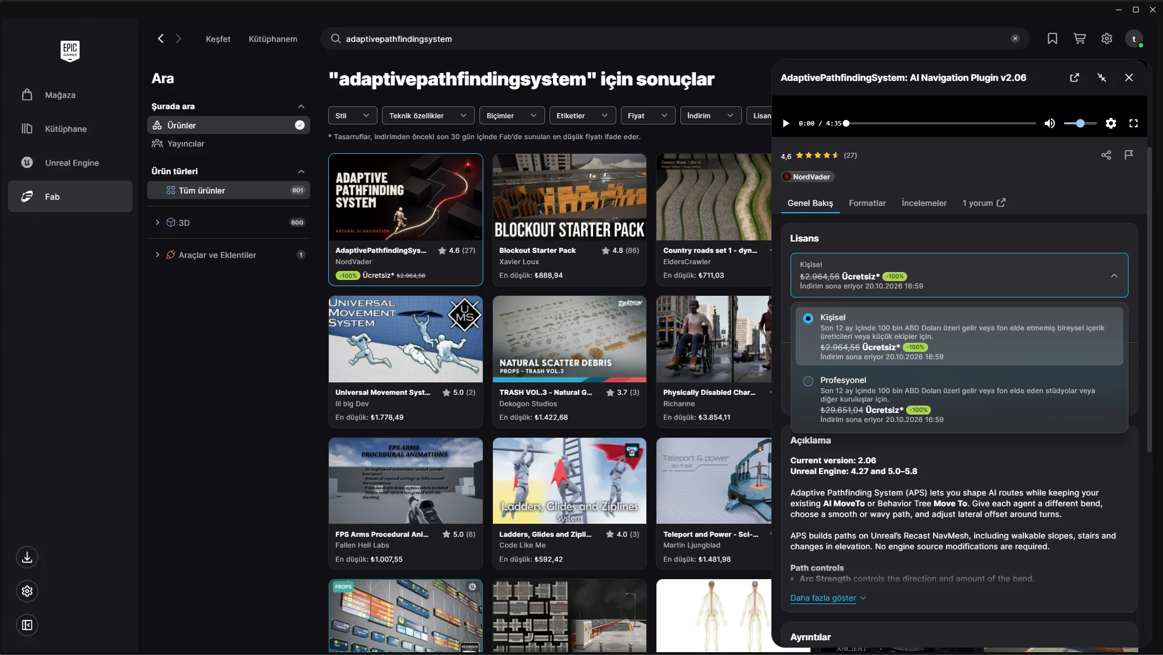1163x655 pixels.
Task: Open the downloads icon in left sidebar
Action: tap(27, 557)
